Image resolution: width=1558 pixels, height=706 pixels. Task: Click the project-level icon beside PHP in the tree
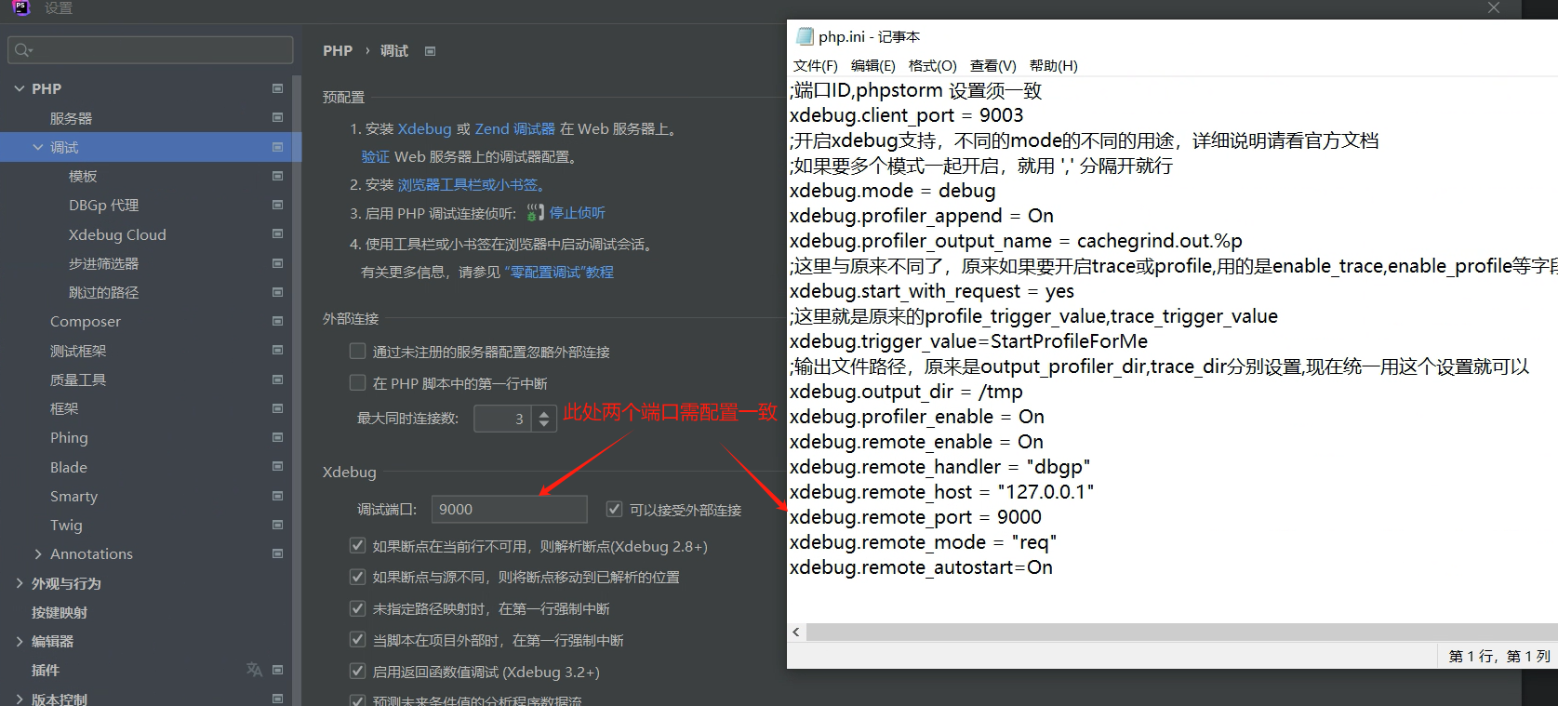tap(277, 87)
